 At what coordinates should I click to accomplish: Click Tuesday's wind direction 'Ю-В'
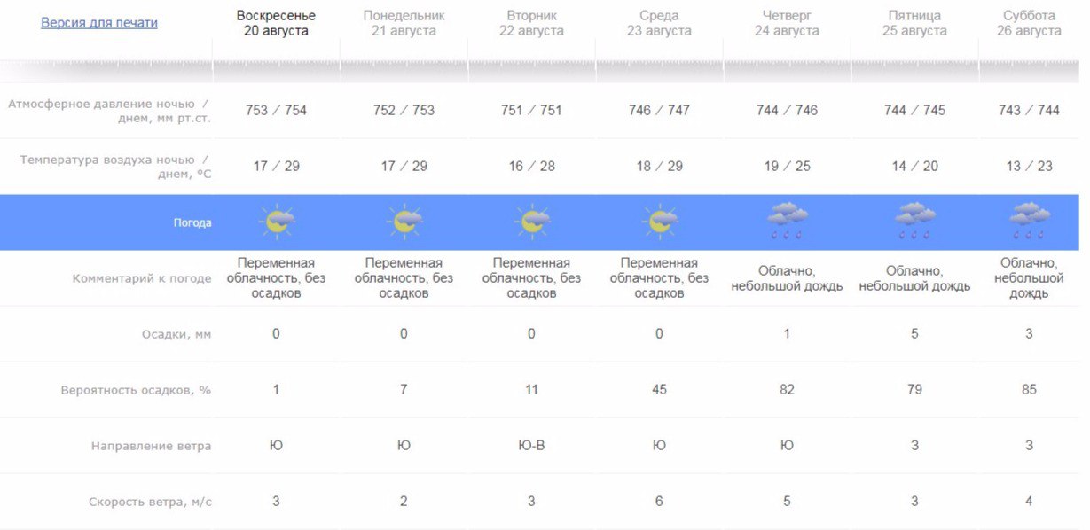pos(531,446)
